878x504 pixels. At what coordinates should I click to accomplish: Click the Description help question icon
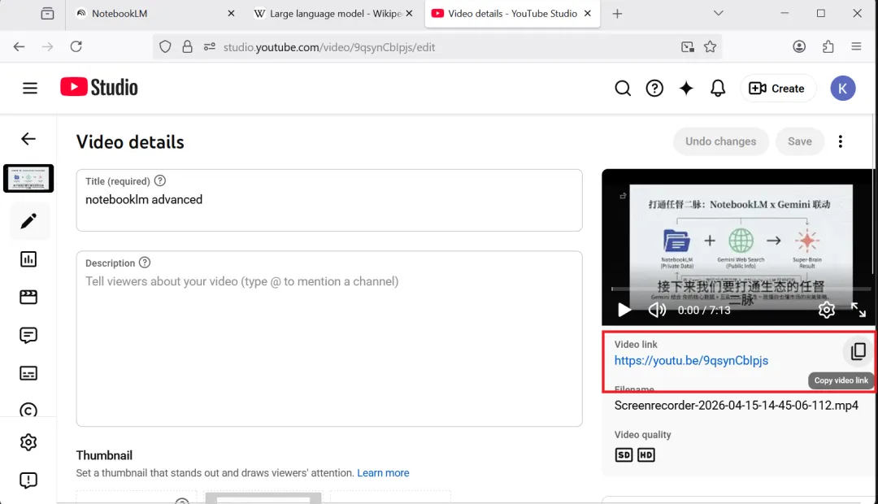tap(145, 262)
